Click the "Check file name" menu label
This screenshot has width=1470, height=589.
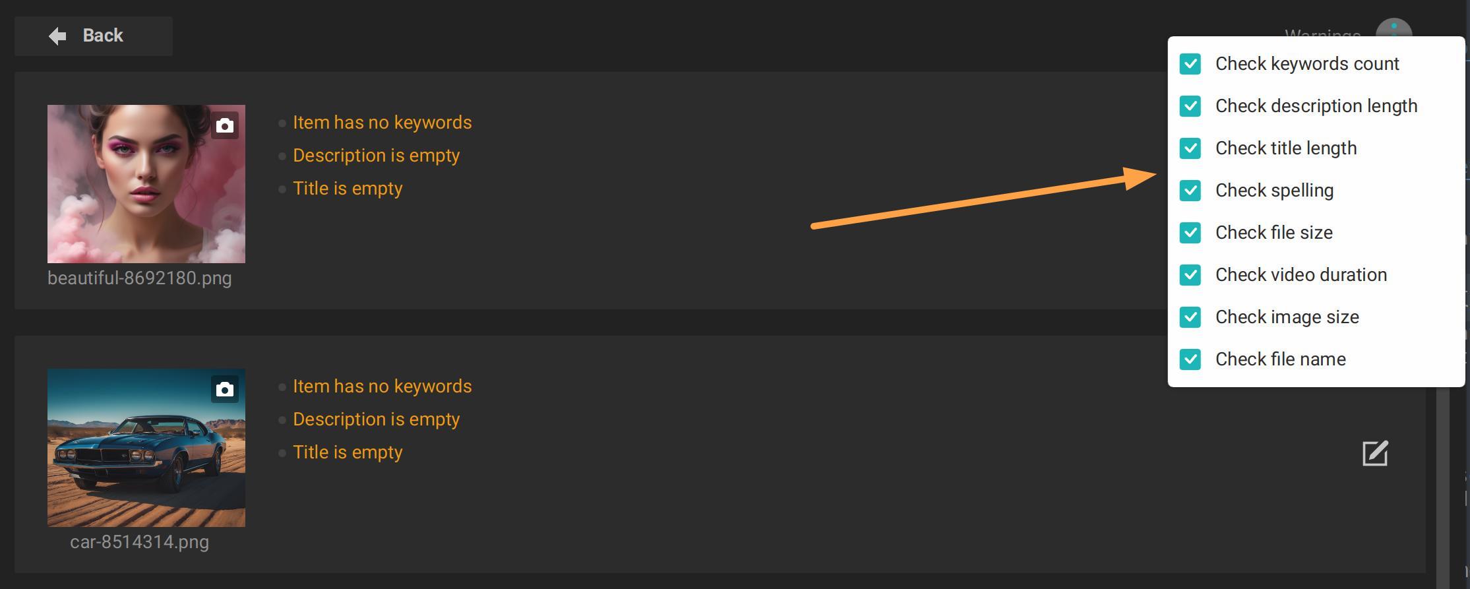click(x=1280, y=359)
